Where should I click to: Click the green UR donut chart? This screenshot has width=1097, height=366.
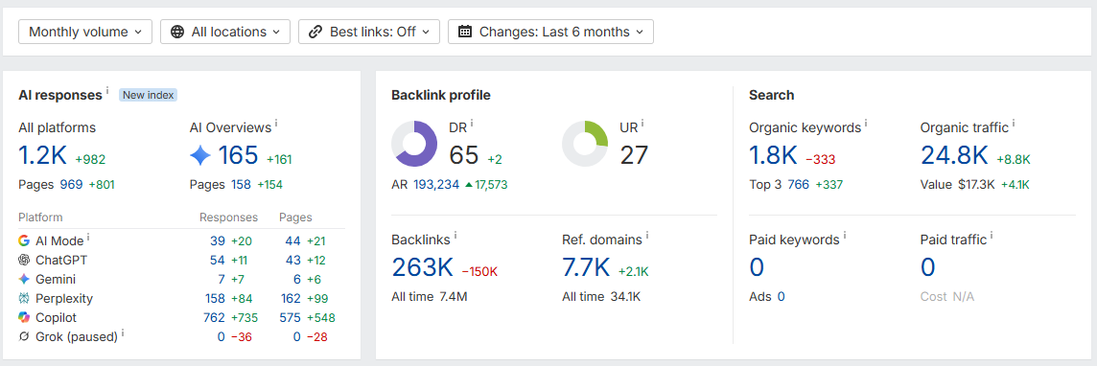(585, 144)
